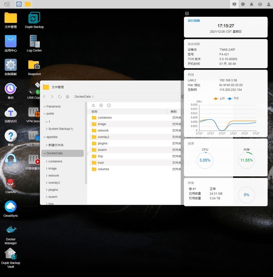Collapse the Panamera tree node

44,106
